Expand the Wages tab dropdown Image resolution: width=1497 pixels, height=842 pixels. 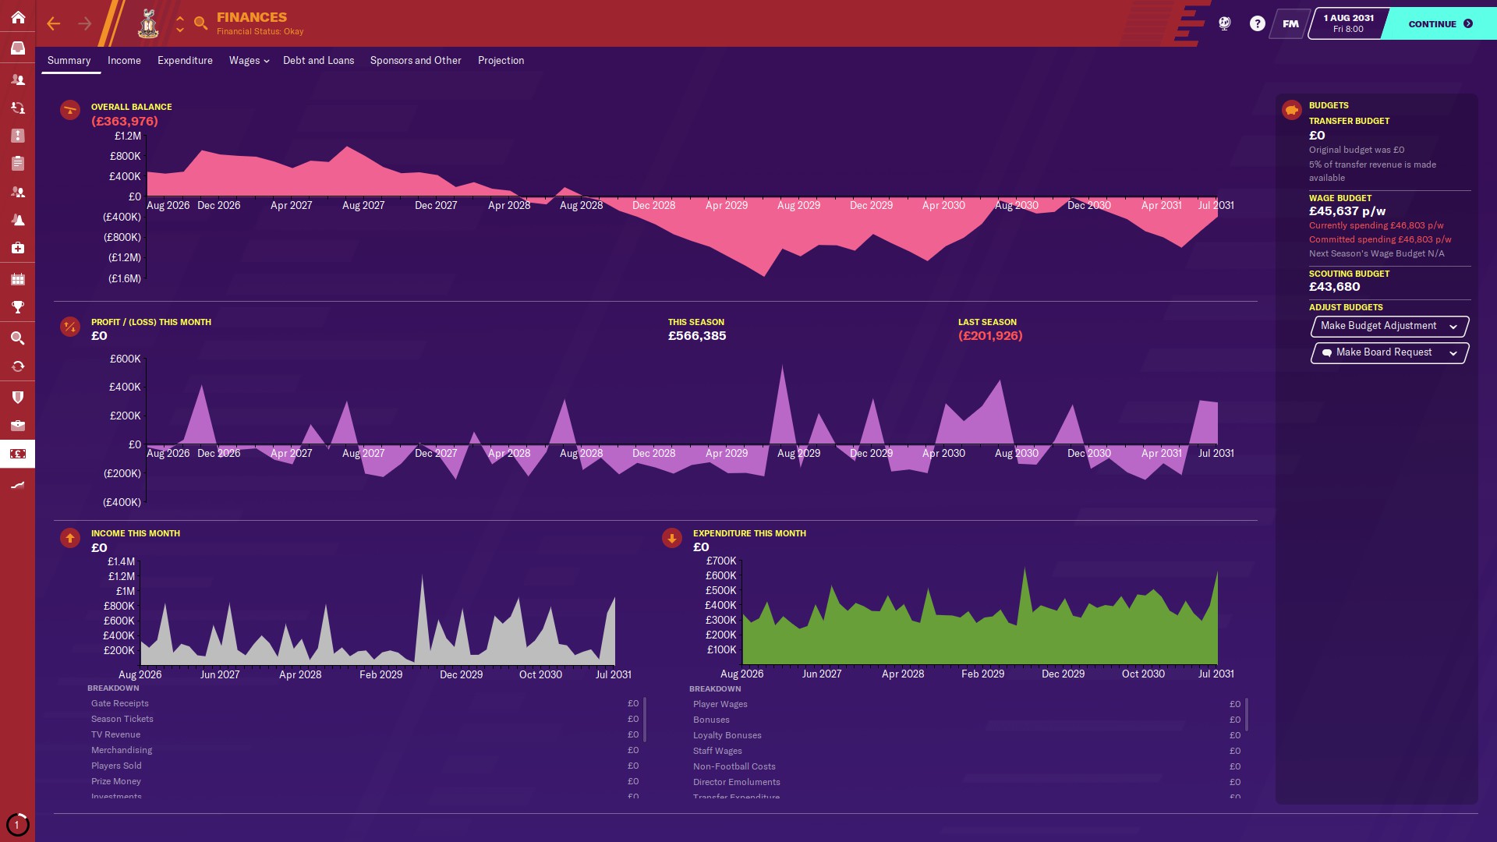(249, 61)
